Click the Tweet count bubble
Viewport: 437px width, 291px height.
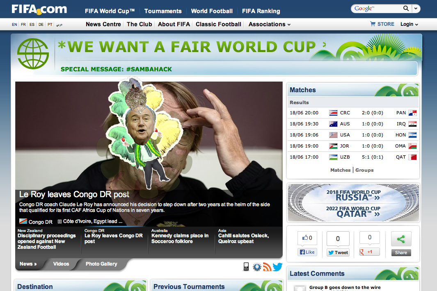point(338,239)
